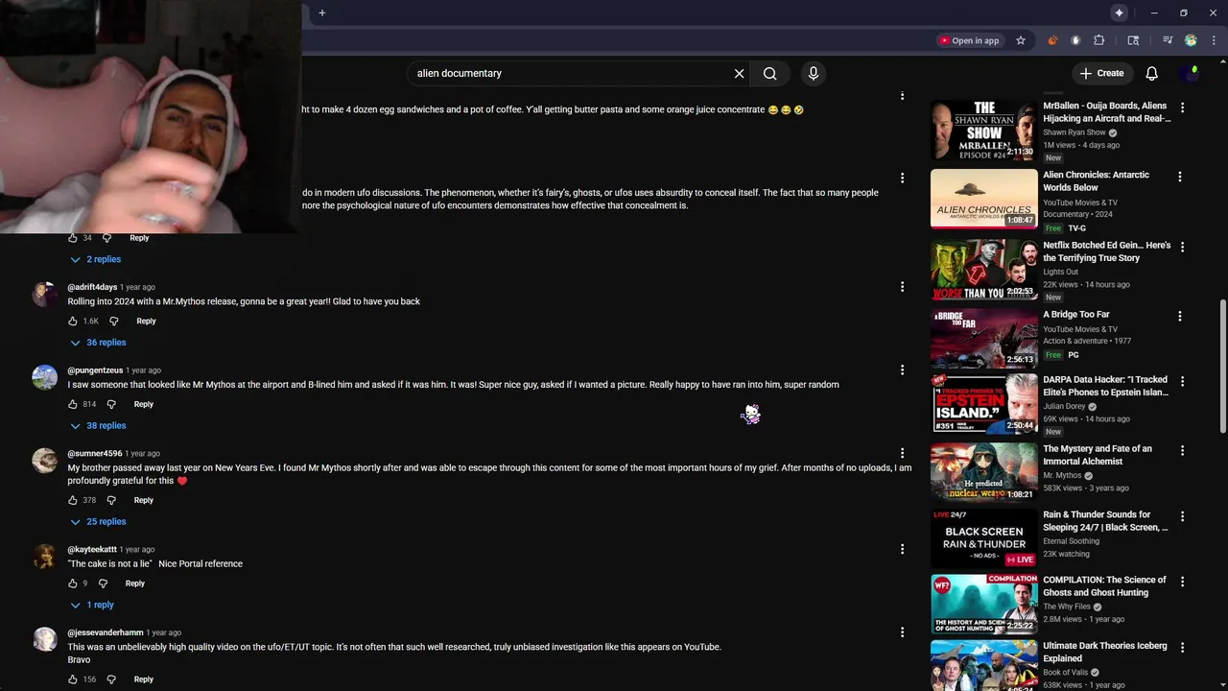Open more options for MrBallen video
This screenshot has width=1228, height=691.
click(x=1182, y=107)
